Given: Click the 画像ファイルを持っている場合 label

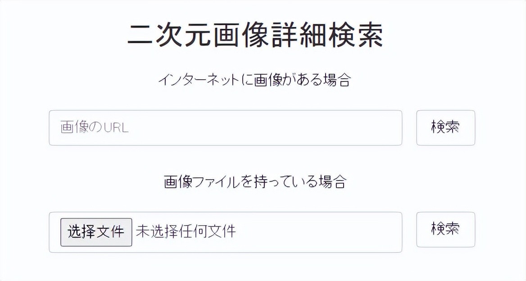Looking at the screenshot, I should [255, 181].
